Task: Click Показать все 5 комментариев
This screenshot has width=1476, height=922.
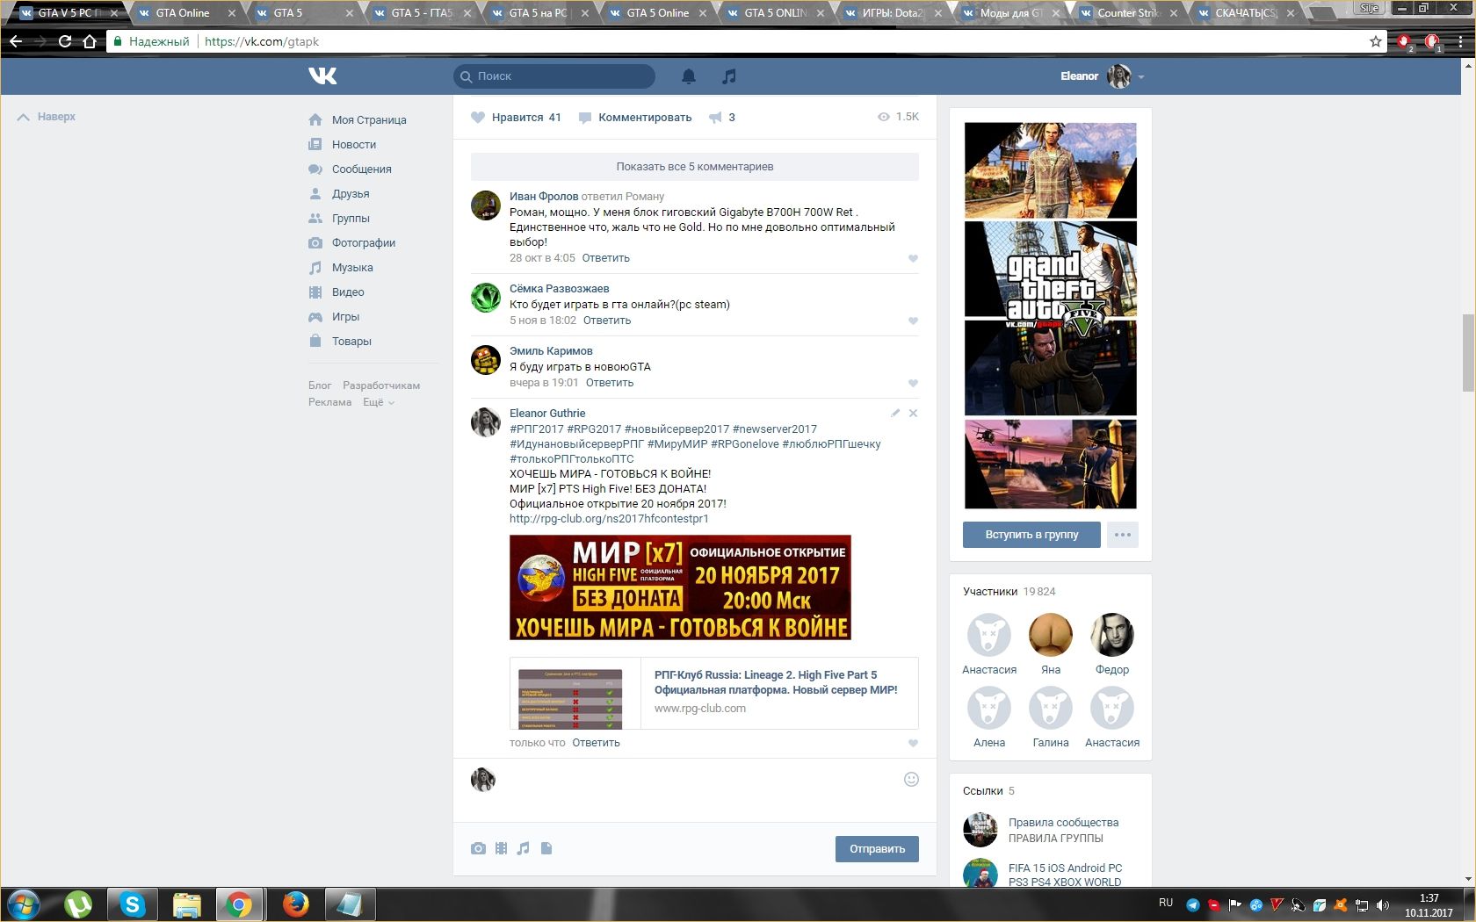Action: (695, 166)
